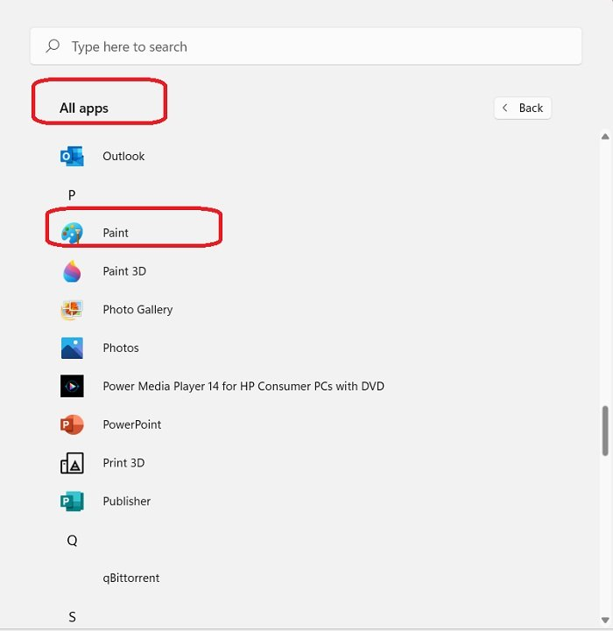
Task: Type here to search field
Action: click(x=315, y=46)
